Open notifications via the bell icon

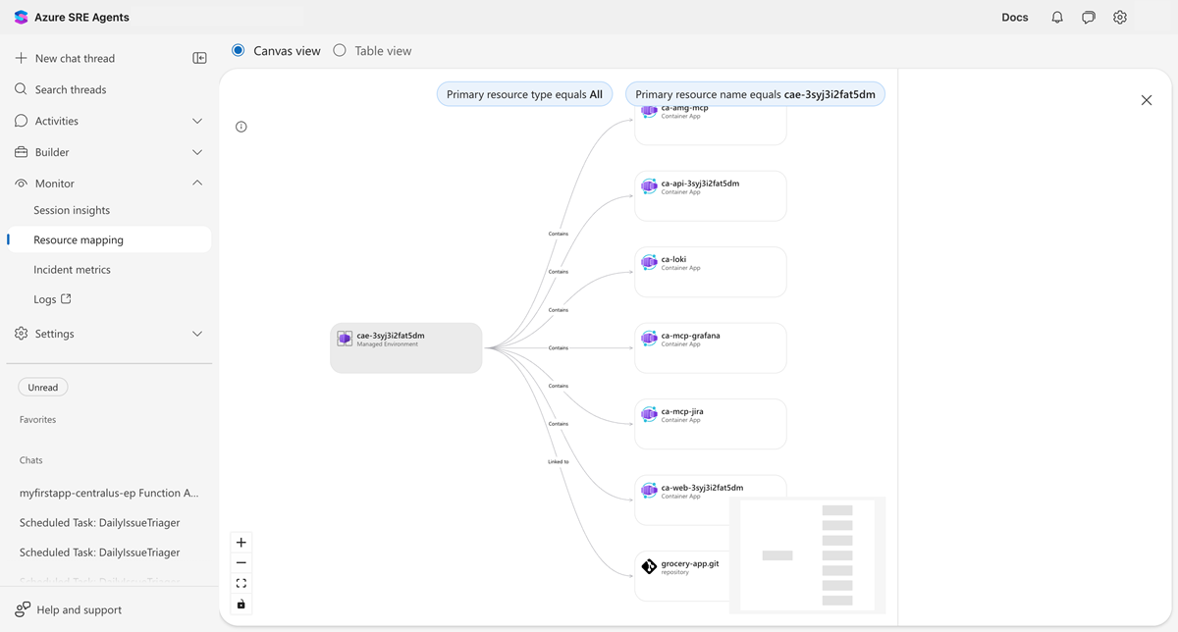point(1056,17)
